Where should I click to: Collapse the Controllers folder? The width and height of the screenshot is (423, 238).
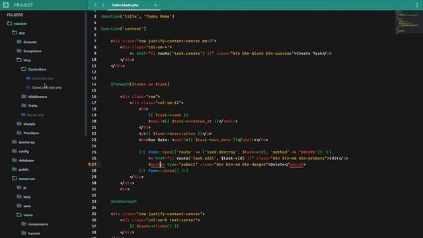[x=34, y=69]
